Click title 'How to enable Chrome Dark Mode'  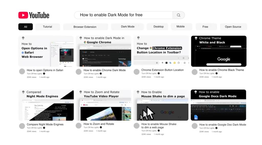click(x=105, y=70)
